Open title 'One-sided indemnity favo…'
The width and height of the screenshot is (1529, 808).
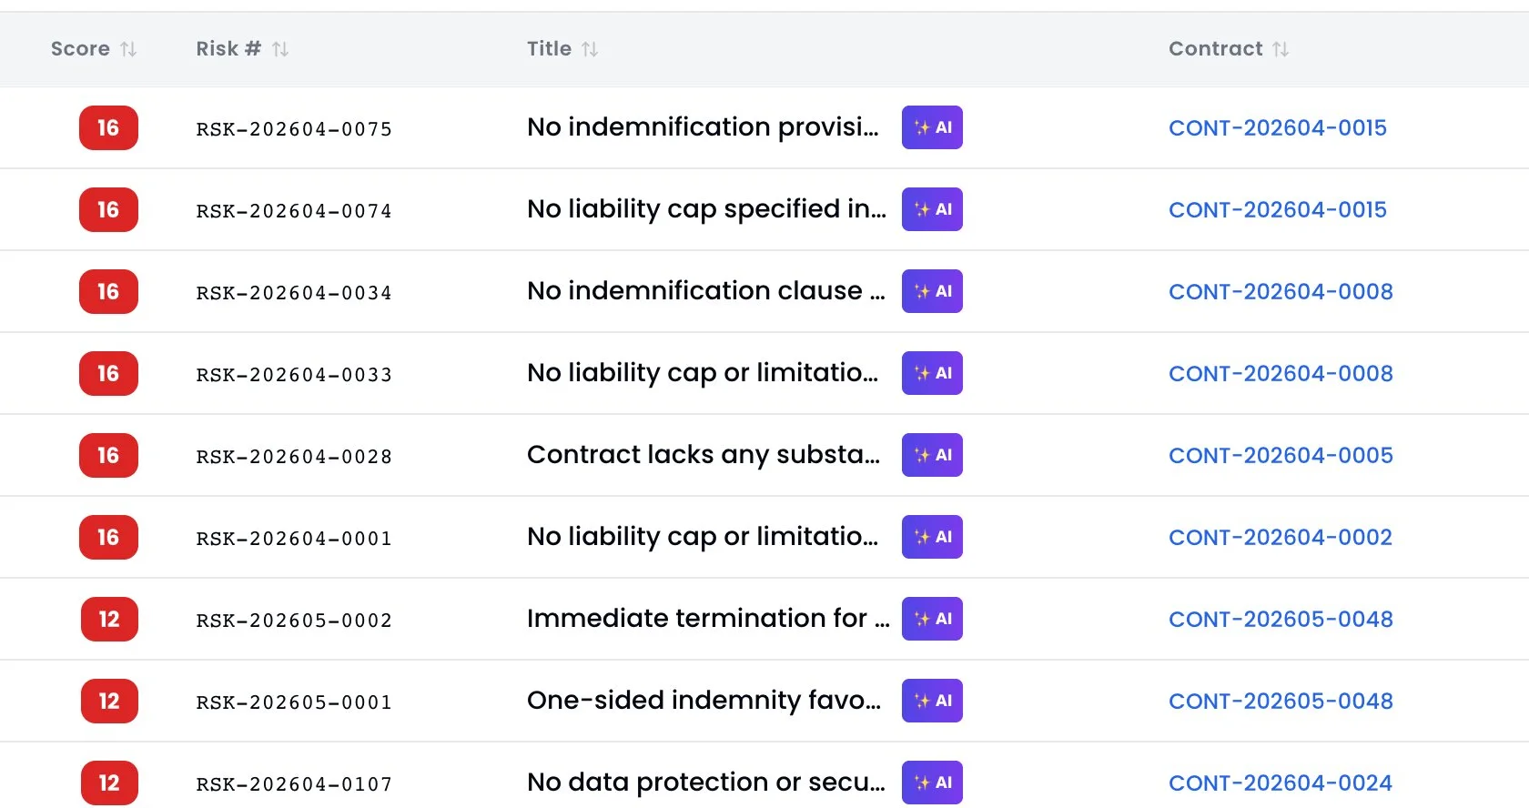[x=704, y=701]
